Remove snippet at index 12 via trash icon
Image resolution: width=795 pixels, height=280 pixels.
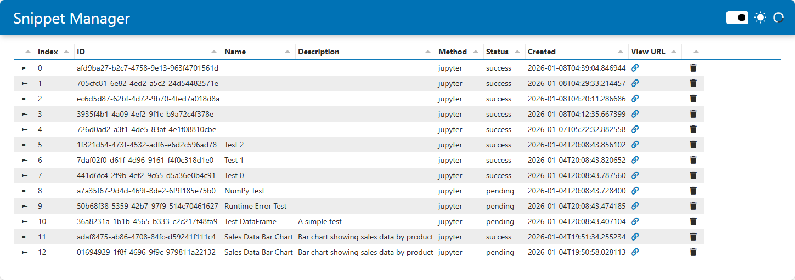pos(693,252)
